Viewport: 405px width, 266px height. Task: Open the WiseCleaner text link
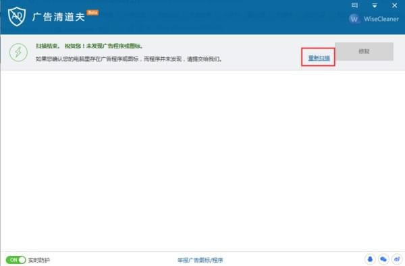[381, 19]
